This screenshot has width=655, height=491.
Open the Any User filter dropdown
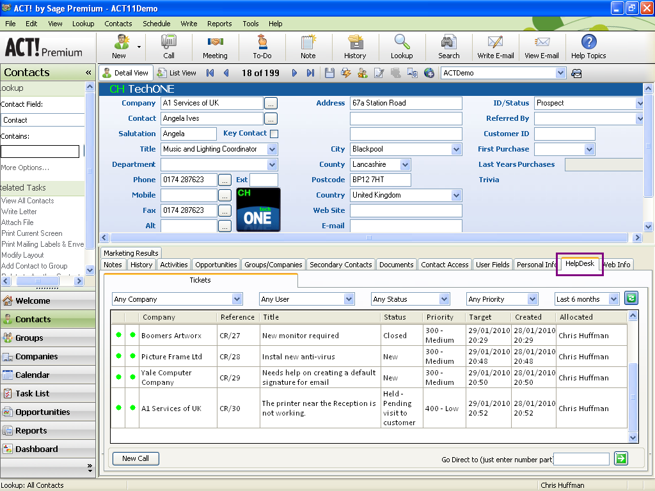(x=349, y=299)
